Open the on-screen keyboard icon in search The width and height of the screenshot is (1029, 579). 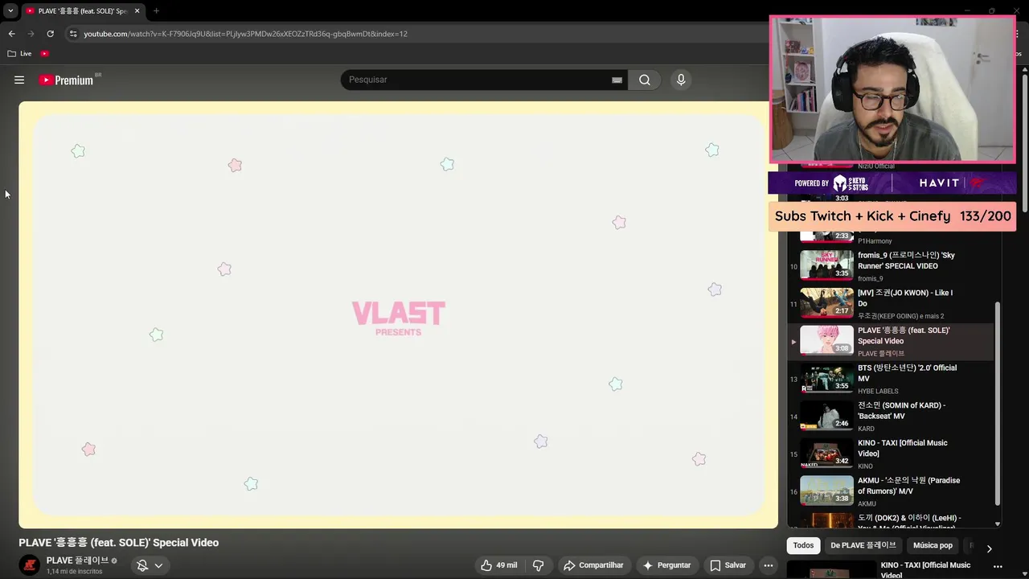(x=617, y=80)
